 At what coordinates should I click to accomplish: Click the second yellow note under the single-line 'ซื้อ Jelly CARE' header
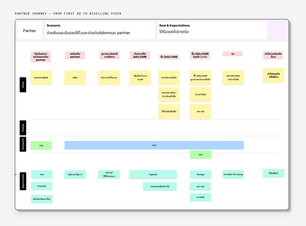pyautogui.click(x=169, y=94)
